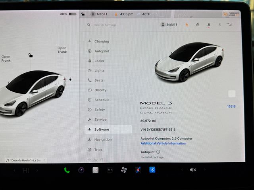Tap Open Trunk
The width and height of the screenshot is (254, 190).
62,50
